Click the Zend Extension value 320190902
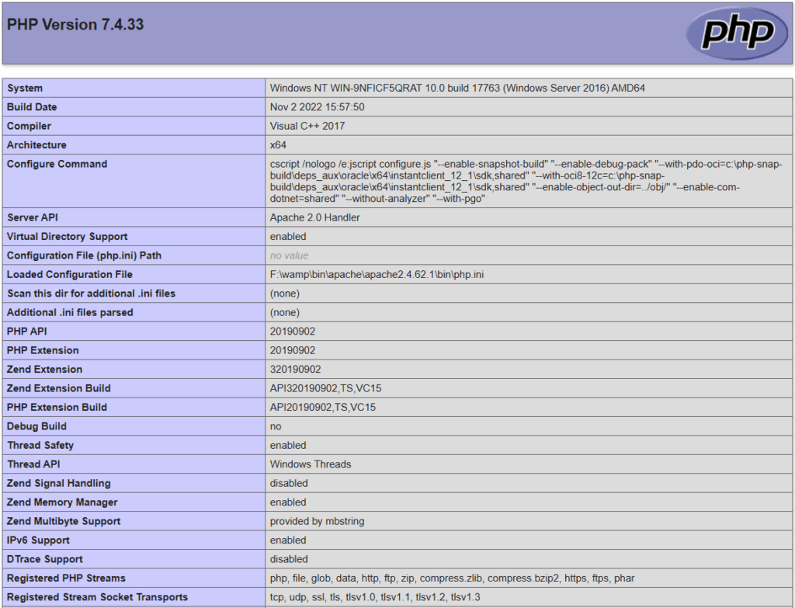 295,370
